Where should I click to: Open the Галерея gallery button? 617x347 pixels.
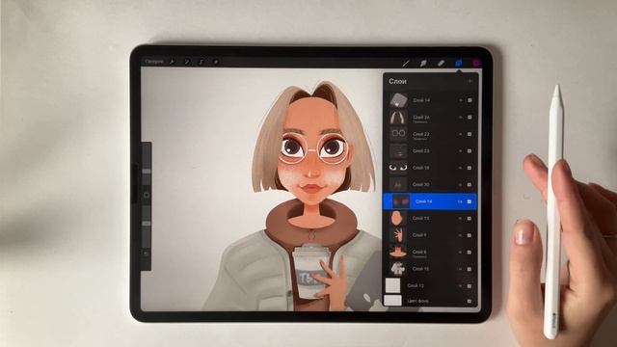[x=154, y=62]
